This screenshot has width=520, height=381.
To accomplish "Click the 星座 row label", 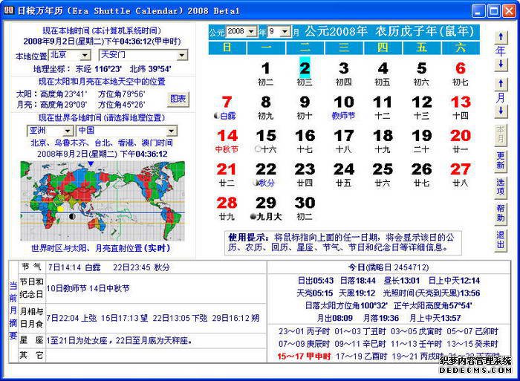I will click(31, 341).
